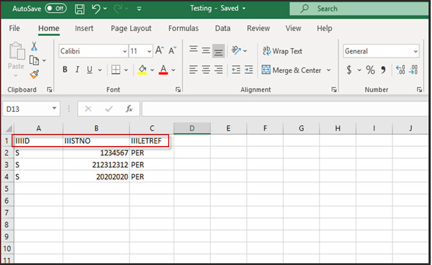Image resolution: width=432 pixels, height=265 pixels.
Task: Open the Name Box dropdown arrow
Action: tap(54, 109)
